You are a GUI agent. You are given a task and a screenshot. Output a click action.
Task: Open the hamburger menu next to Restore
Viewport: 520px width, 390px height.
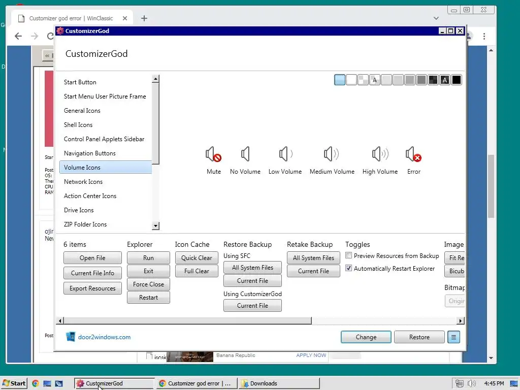tap(453, 337)
